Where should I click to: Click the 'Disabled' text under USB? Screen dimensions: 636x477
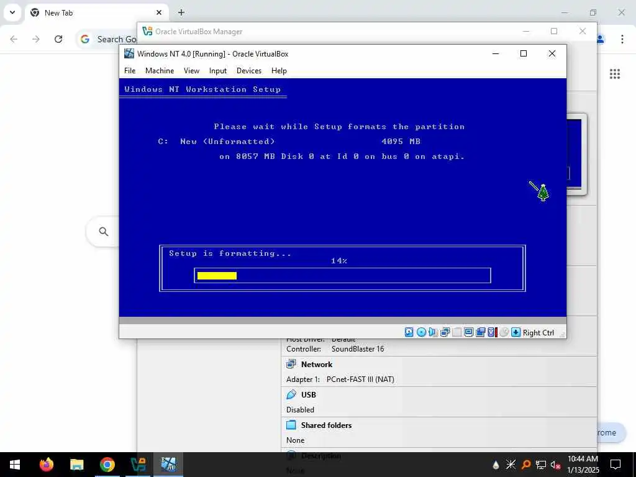(300, 410)
